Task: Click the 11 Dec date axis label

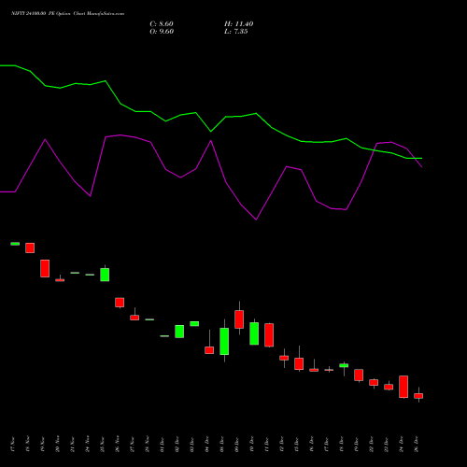Action: [267, 444]
